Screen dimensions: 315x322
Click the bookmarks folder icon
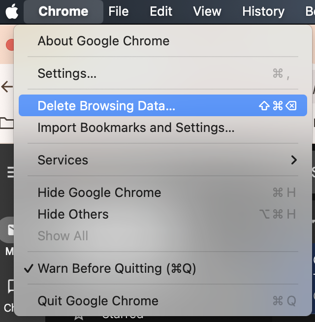tap(7, 123)
